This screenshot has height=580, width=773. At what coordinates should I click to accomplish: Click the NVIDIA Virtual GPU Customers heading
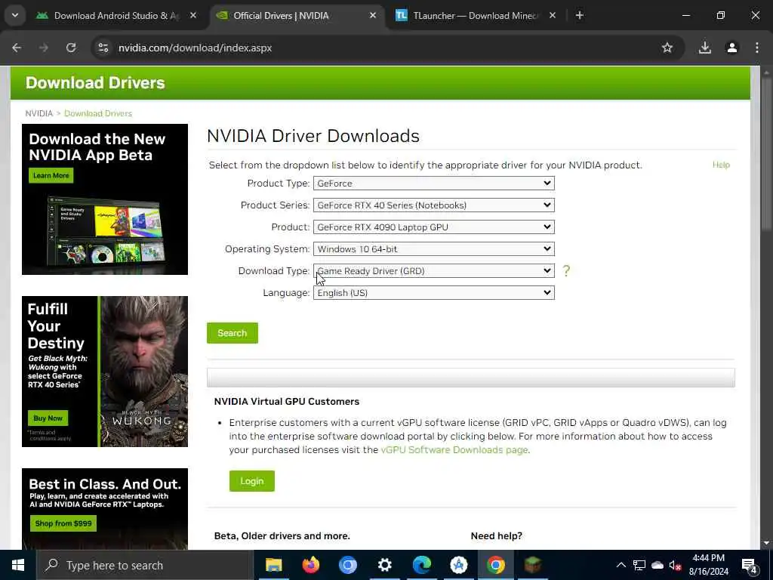point(286,402)
